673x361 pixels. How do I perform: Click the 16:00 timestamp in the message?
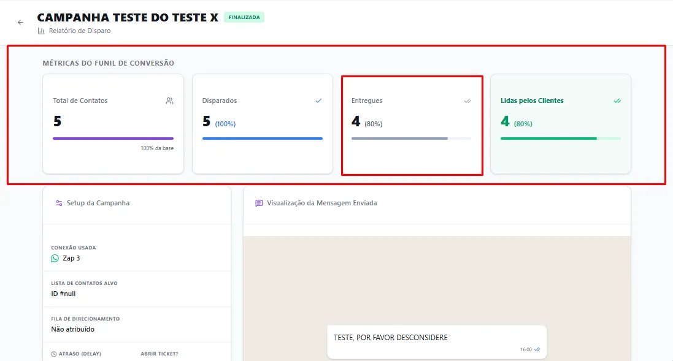[526, 349]
